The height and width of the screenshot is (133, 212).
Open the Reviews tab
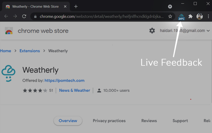tap(149, 121)
